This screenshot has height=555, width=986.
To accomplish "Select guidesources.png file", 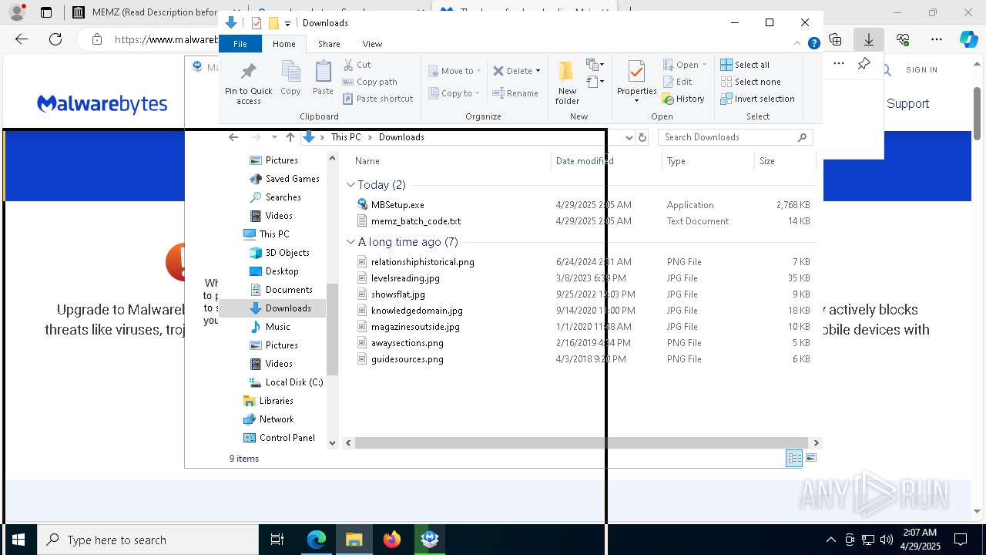I will coord(407,359).
